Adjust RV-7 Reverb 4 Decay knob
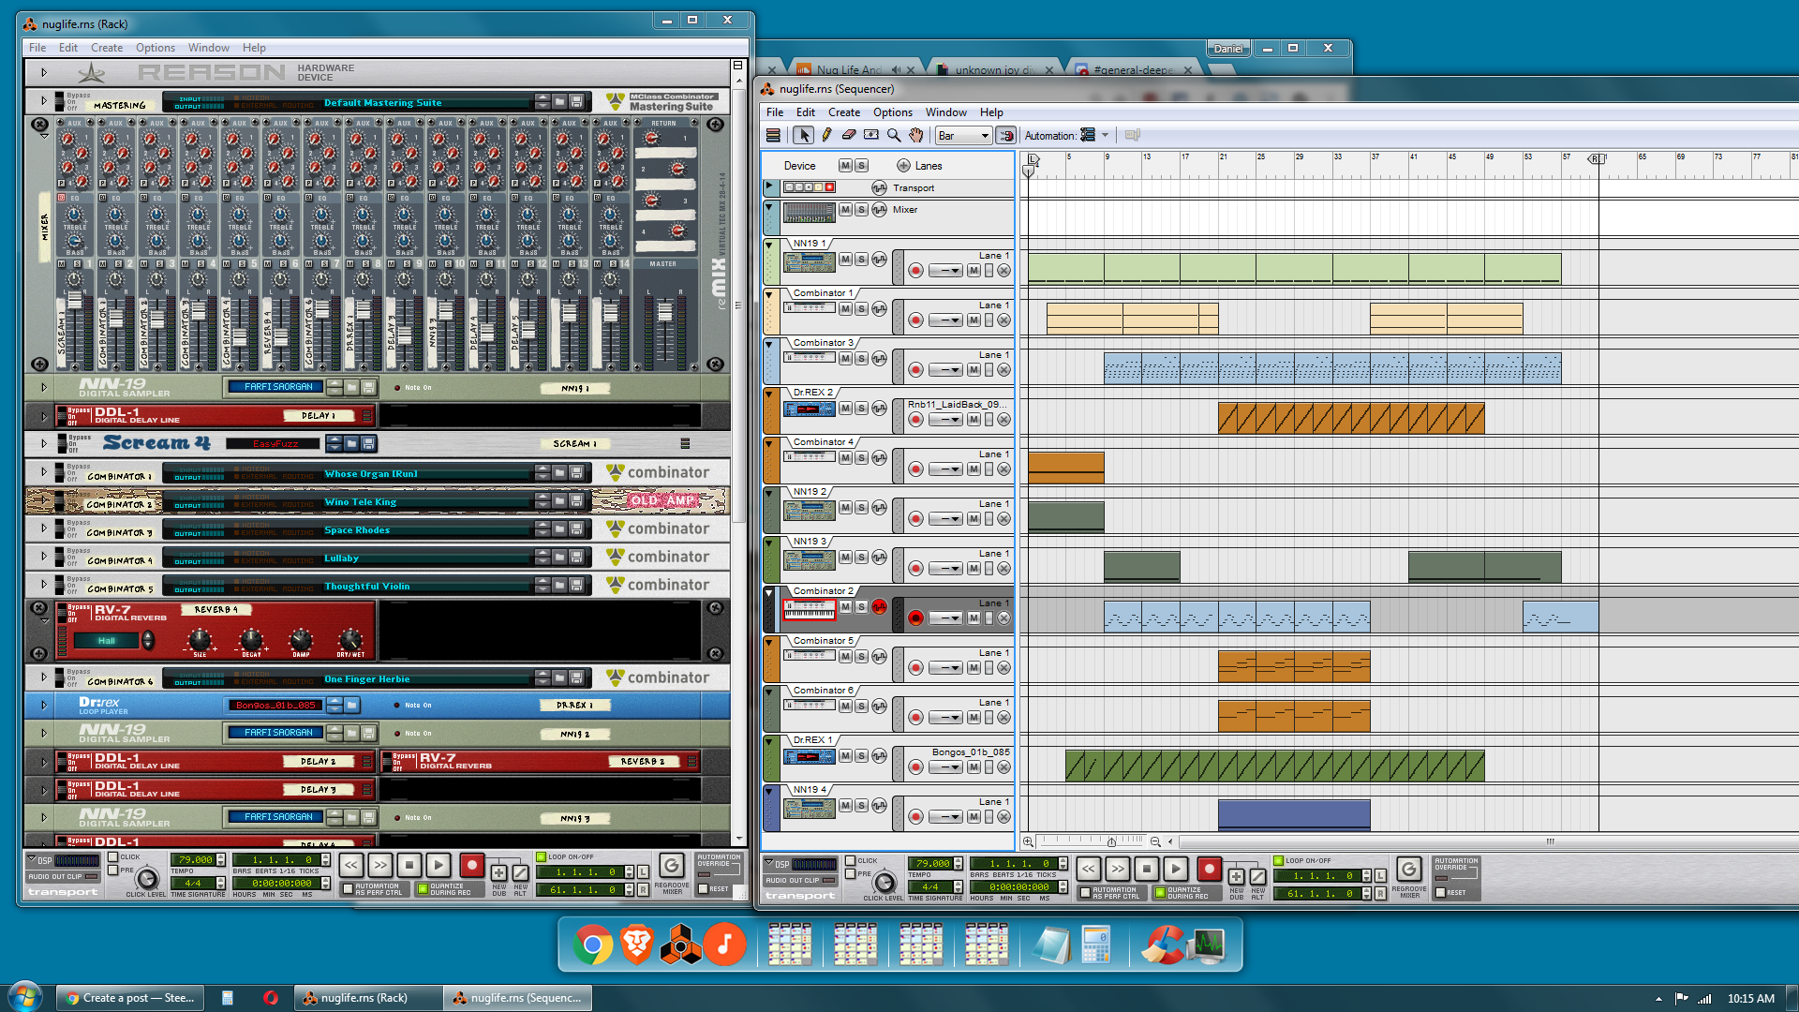This screenshot has height=1012, width=1799. tap(251, 640)
